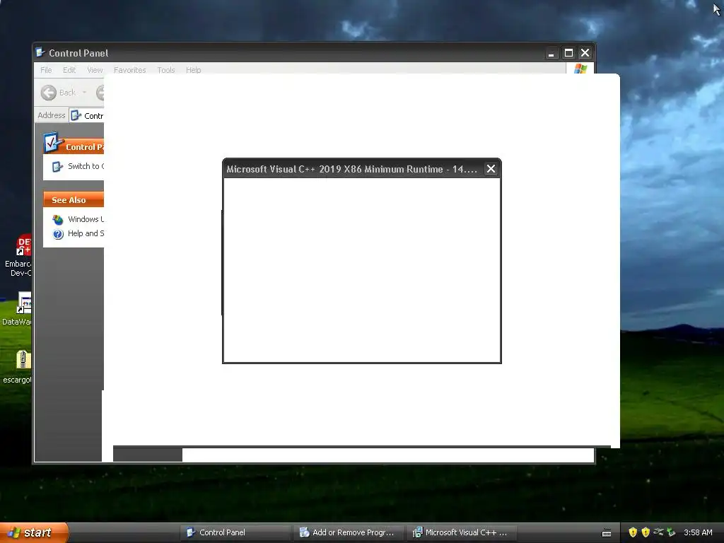724x543 pixels.
Task: Click the icon beside 'Switch to' link
Action: 57,167
